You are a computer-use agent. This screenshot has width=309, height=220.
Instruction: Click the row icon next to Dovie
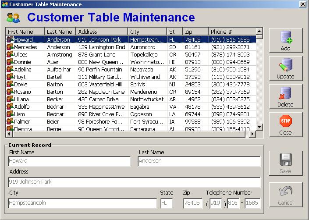(10, 84)
